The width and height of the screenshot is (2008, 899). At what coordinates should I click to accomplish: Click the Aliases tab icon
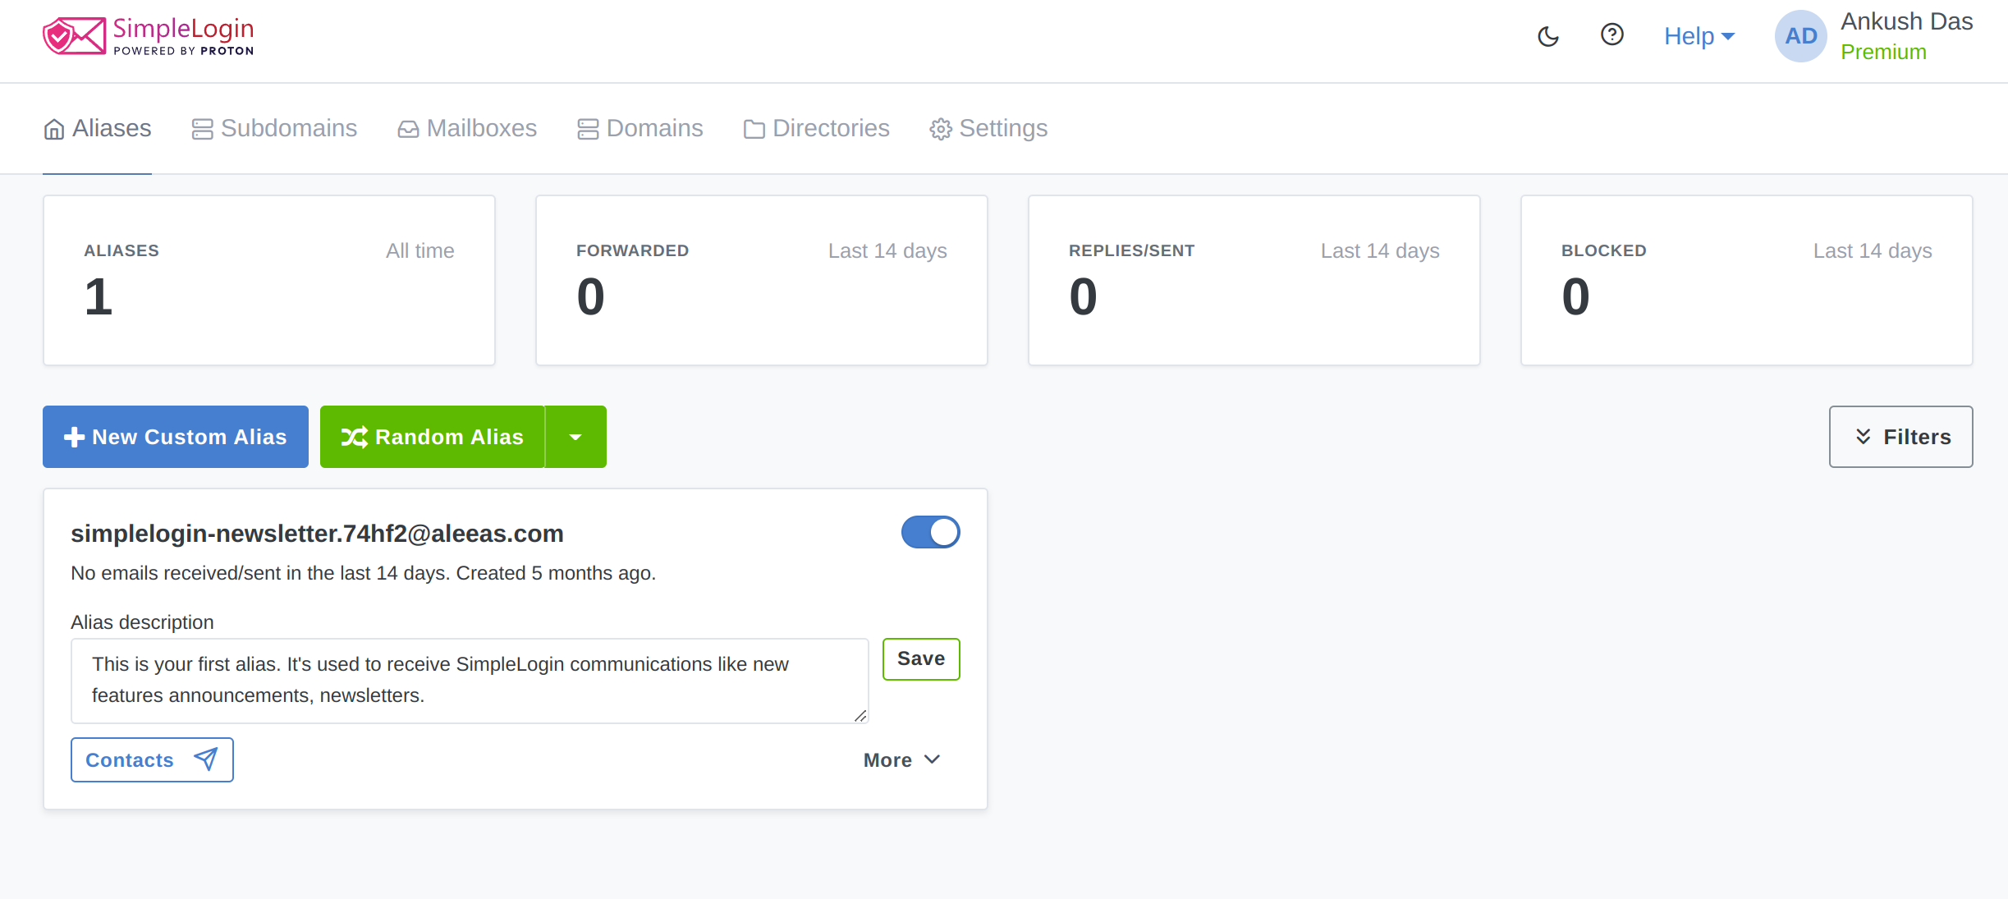tap(54, 128)
